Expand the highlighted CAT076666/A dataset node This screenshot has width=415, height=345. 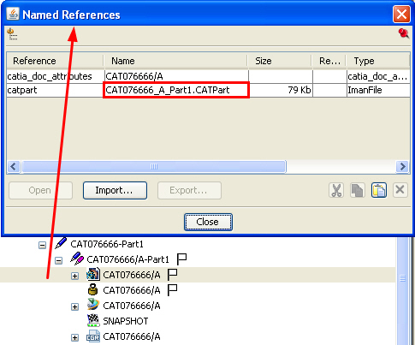(74, 276)
